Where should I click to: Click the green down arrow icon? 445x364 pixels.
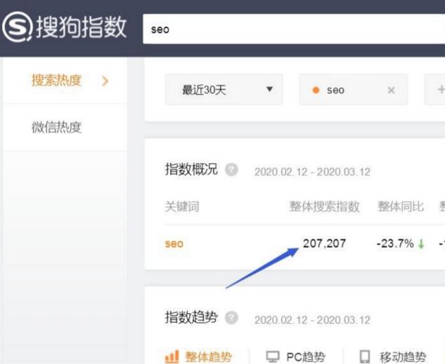coord(421,244)
